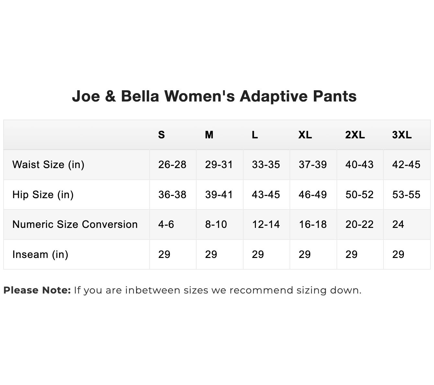Screen dimensions: 434x385
Task: Click the Joe & Bella Women's Adaptive Pants title
Action: (214, 96)
